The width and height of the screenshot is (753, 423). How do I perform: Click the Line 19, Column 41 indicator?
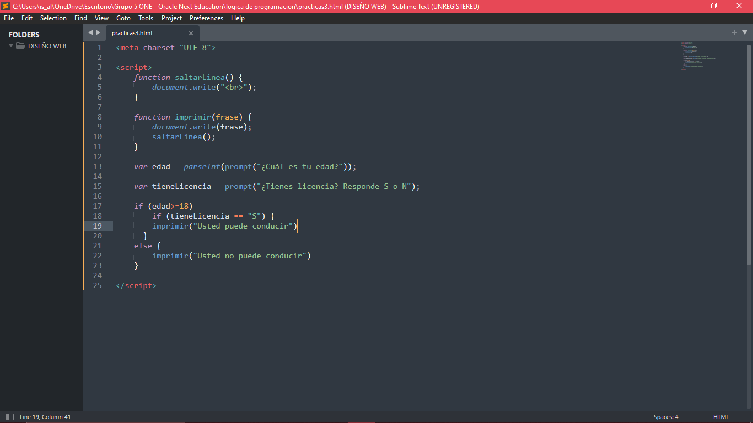(x=45, y=417)
